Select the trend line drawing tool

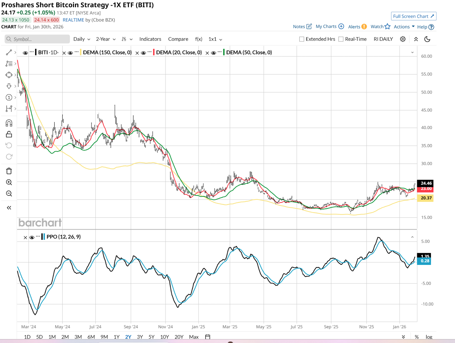coord(9,52)
